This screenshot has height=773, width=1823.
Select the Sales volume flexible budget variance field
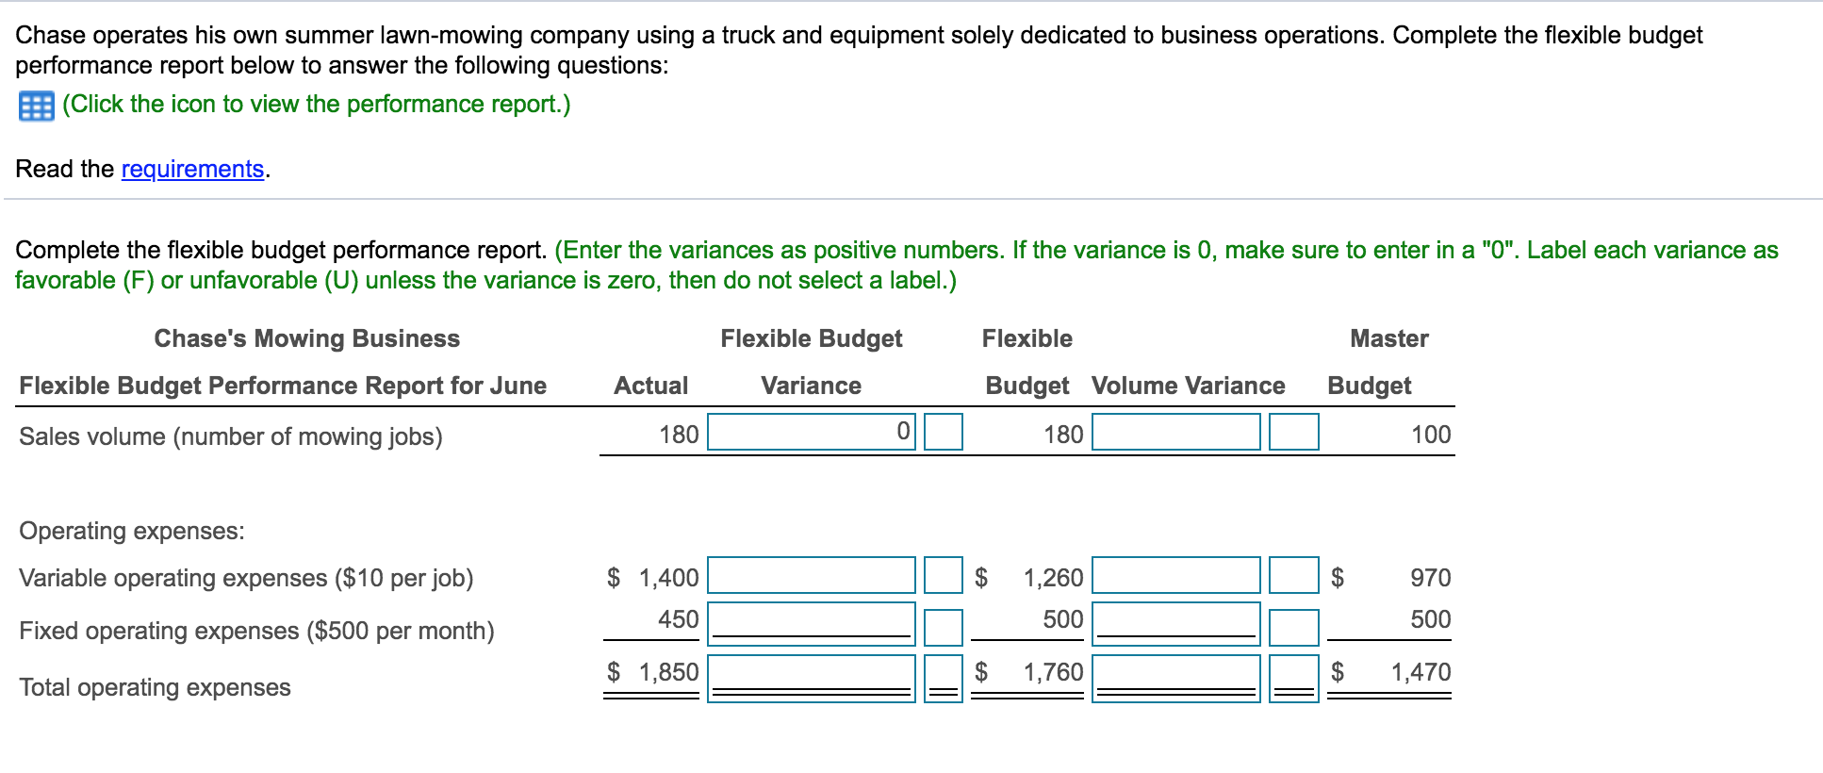811,432
